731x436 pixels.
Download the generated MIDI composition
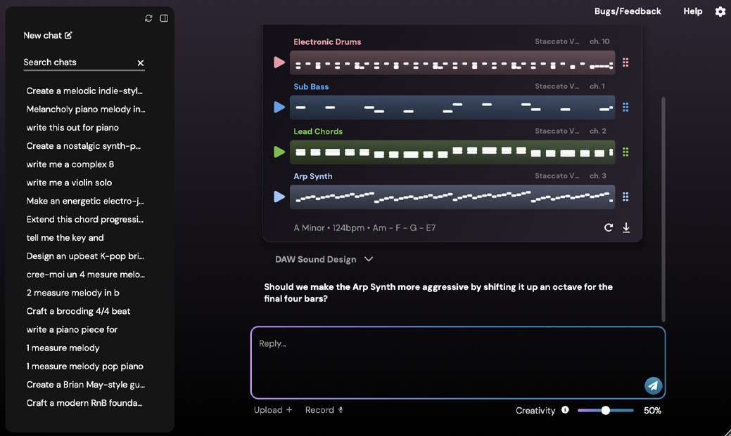tap(626, 227)
